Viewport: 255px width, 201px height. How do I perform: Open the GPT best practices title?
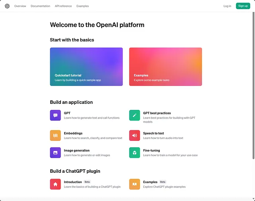(157, 113)
